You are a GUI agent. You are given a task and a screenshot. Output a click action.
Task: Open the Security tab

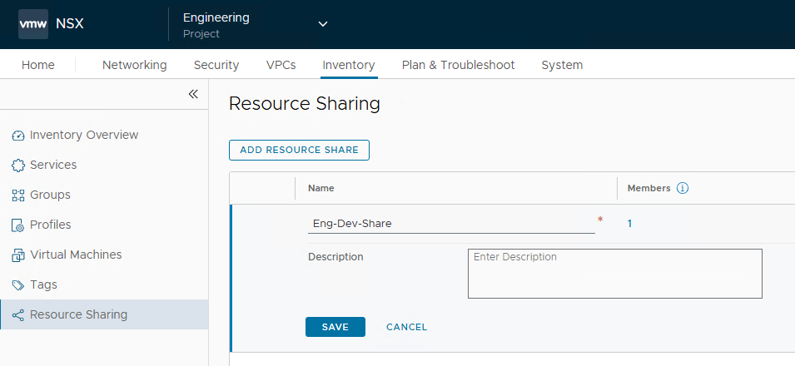[216, 65]
